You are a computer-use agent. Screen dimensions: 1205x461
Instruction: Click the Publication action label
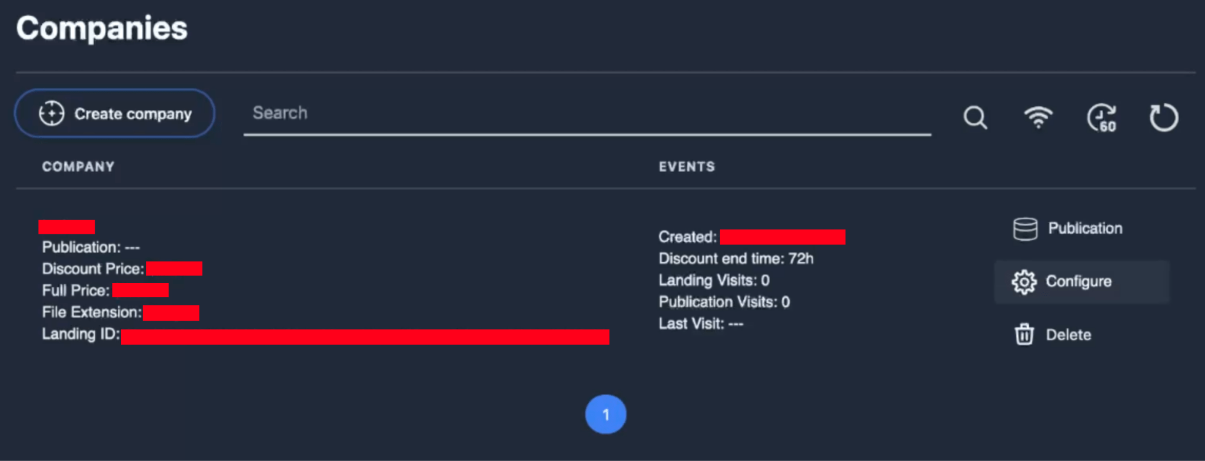coord(1084,228)
